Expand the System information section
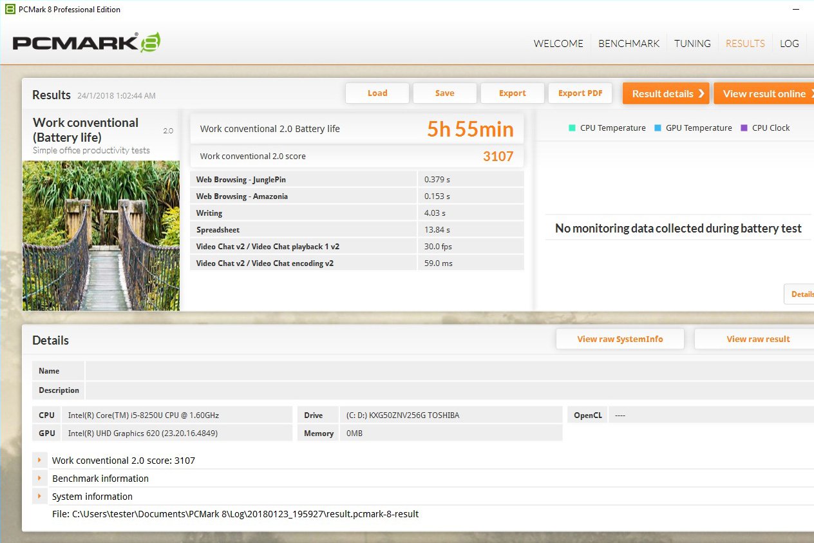Screen dimensions: 814x543 40,496
